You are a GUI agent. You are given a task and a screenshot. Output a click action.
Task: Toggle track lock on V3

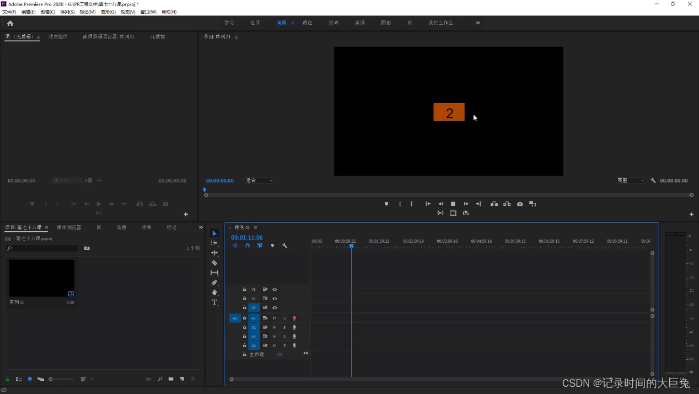pyautogui.click(x=244, y=290)
